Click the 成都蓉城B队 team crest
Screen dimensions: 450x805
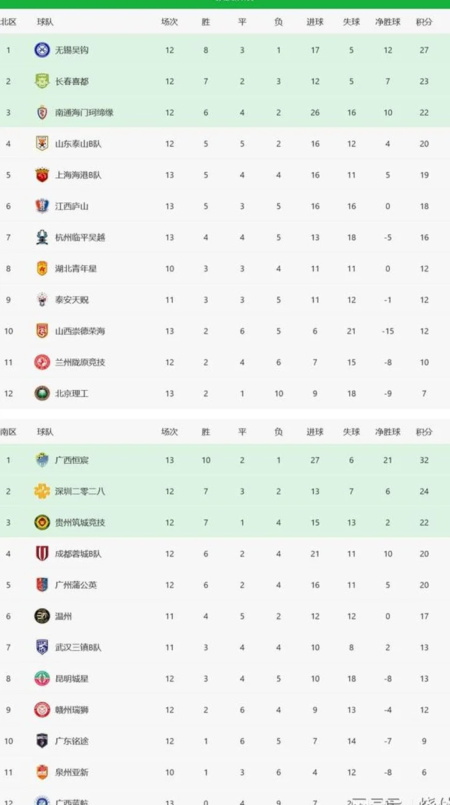(x=42, y=554)
